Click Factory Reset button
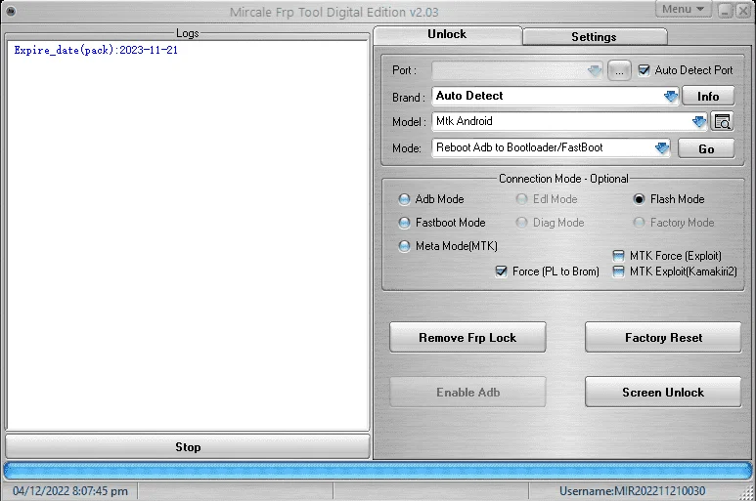Image resolution: width=756 pixels, height=501 pixels. pyautogui.click(x=663, y=338)
